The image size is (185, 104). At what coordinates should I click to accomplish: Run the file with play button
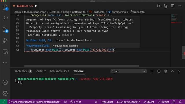(159, 6)
